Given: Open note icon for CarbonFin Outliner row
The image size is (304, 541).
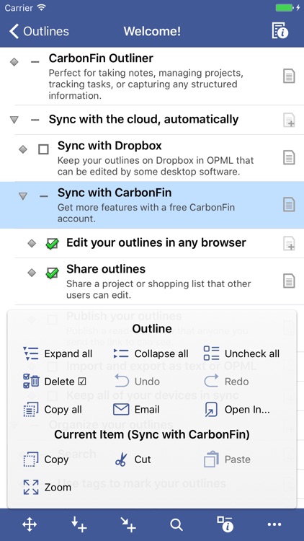Looking at the screenshot, I should (289, 76).
